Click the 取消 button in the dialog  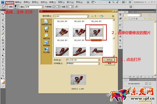110,63
